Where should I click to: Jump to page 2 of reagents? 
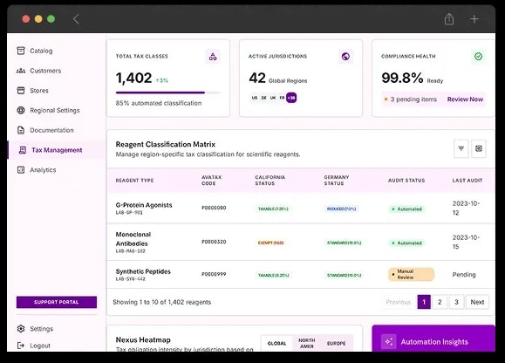pyautogui.click(x=440, y=302)
